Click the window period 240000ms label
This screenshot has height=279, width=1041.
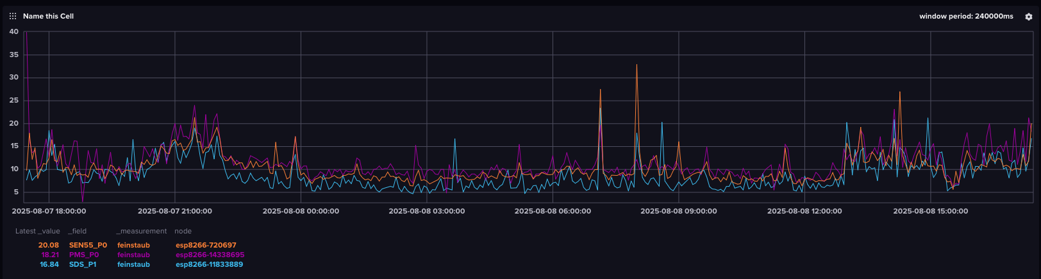point(966,16)
